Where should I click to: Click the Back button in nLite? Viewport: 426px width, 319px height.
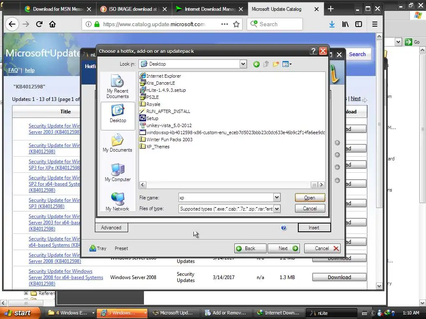click(x=250, y=248)
